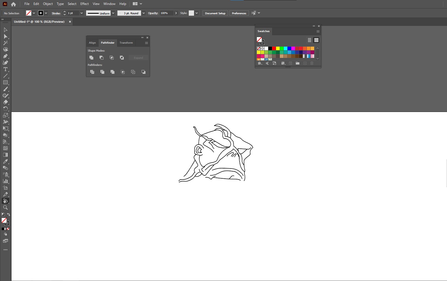The height and width of the screenshot is (281, 447).
Task: Select the Type tool
Action: pos(5,69)
